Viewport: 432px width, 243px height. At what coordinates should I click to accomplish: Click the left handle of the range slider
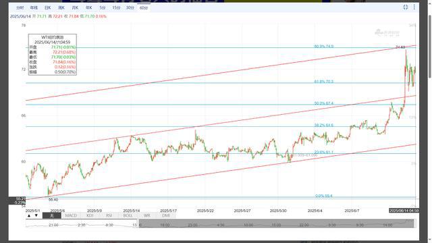click(138, 223)
